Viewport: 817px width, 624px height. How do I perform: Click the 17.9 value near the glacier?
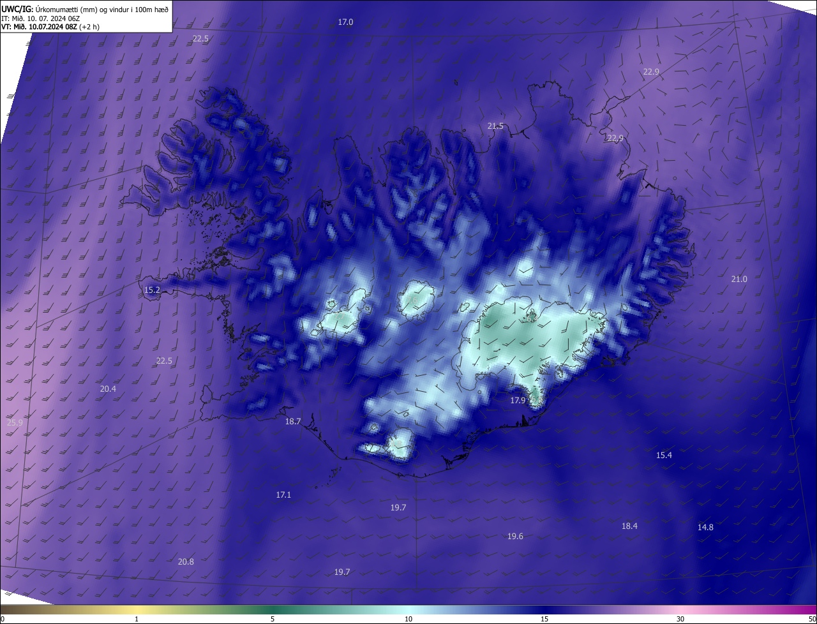pyautogui.click(x=518, y=401)
